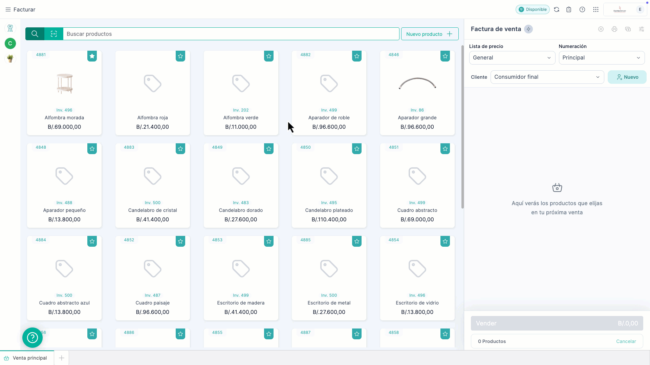Click the cash payment icon in invoice header
The image size is (650, 365).
pos(628,29)
